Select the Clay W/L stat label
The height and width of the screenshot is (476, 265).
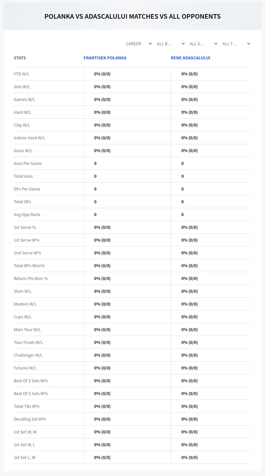(x=22, y=125)
